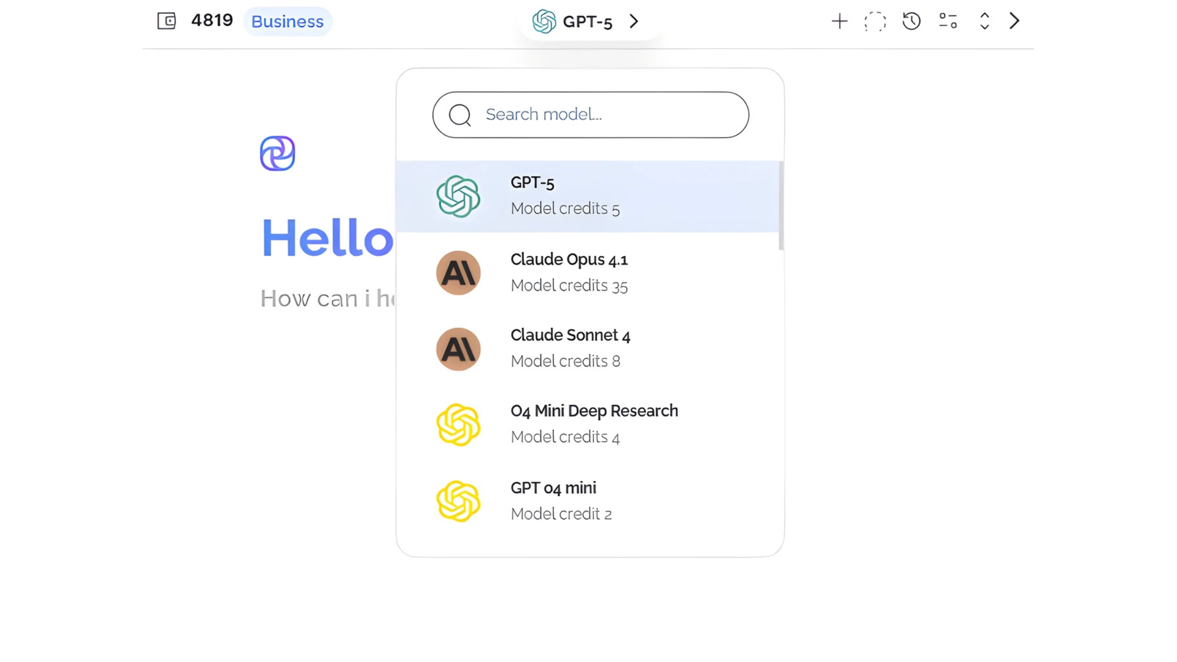Click the expand/collapse up-down arrows icon
This screenshot has width=1177, height=662.
[x=984, y=21]
